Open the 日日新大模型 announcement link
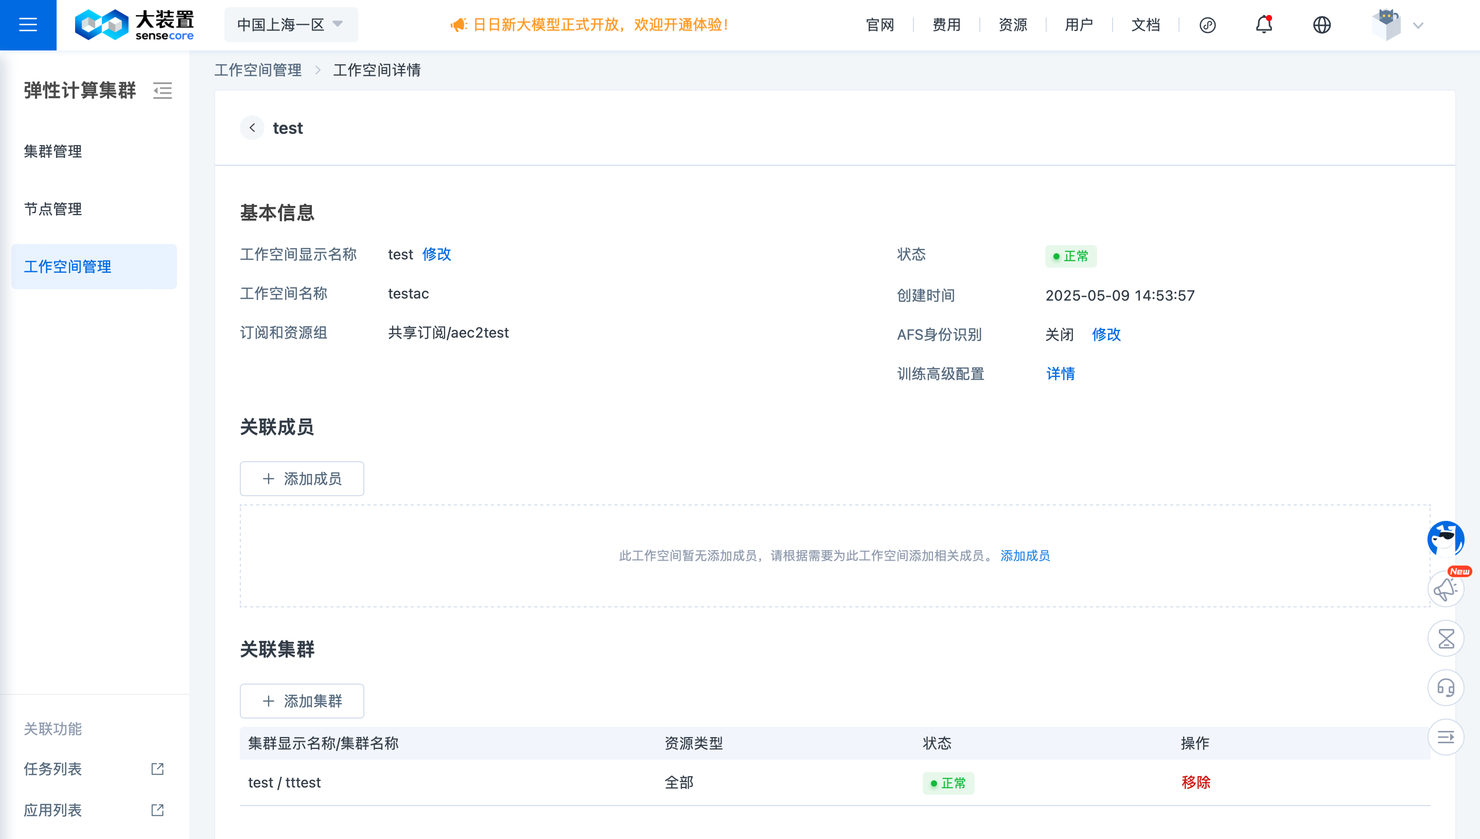Viewport: 1480px width, 839px height. click(601, 25)
